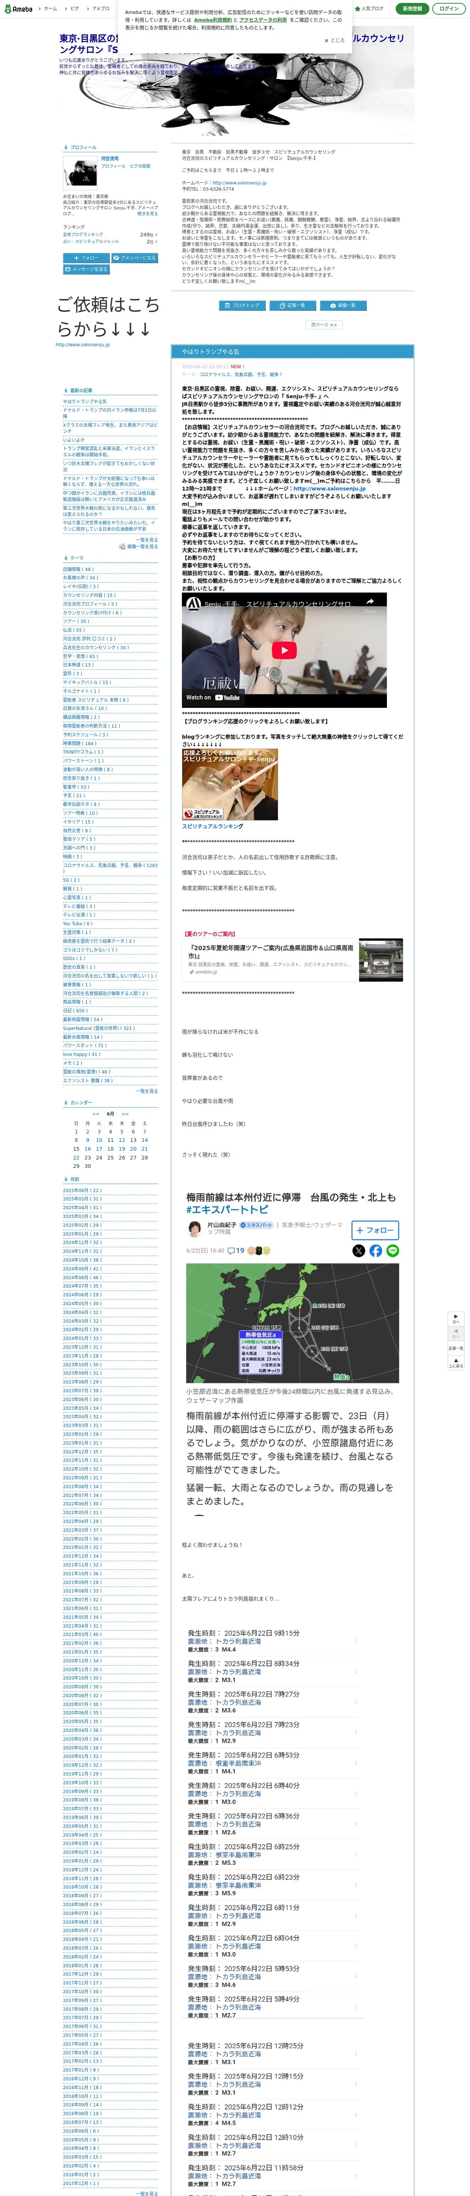Click 続きを見る under profile description
Screen dimensions: 470x2196
[x=148, y=214]
